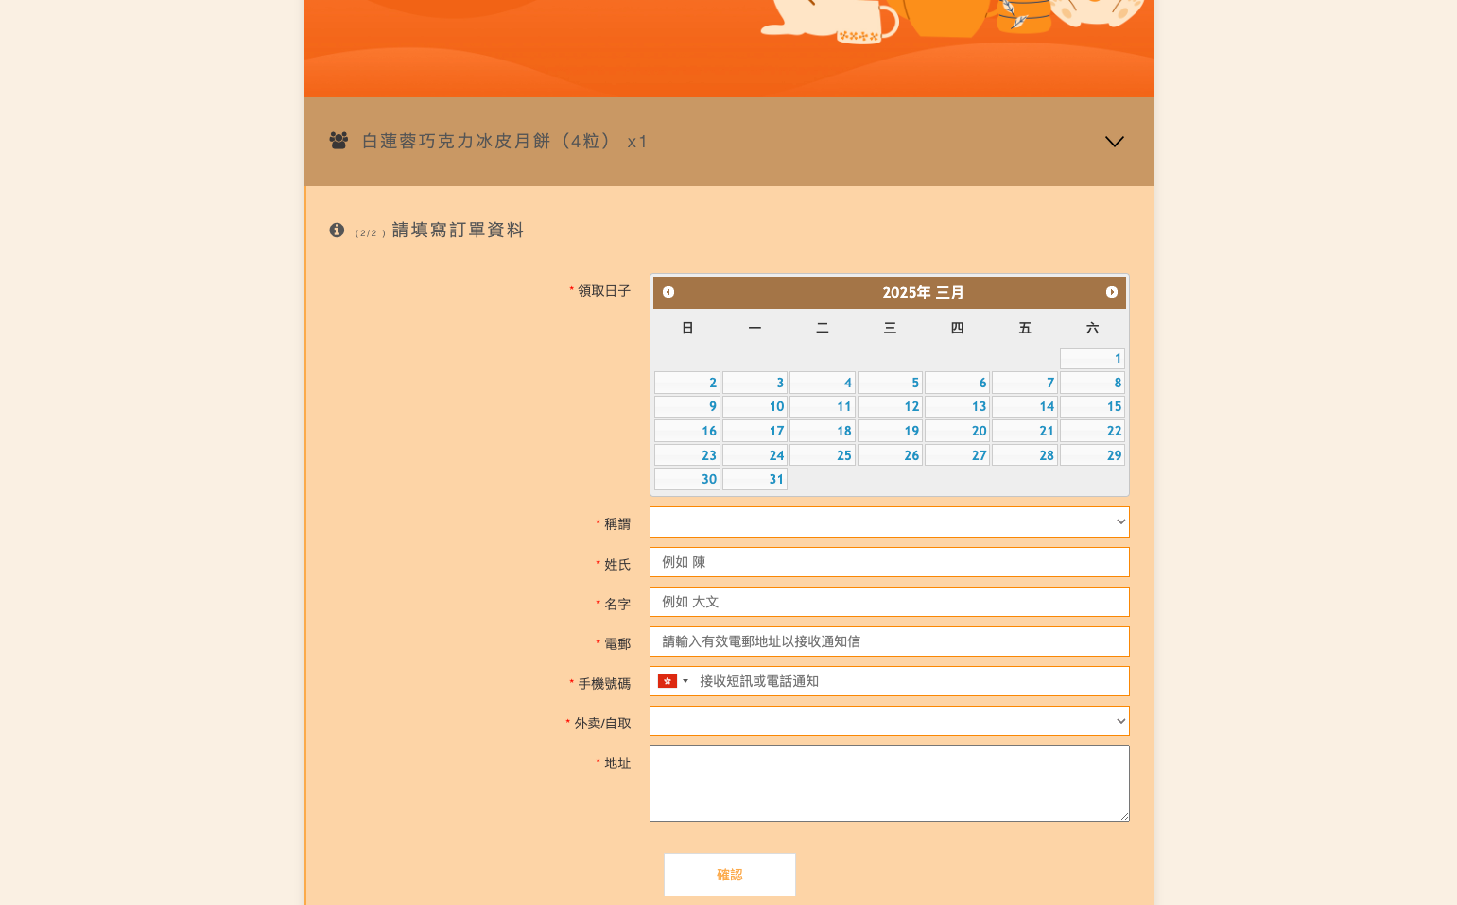Select March 30 in the calendar

(x=687, y=479)
